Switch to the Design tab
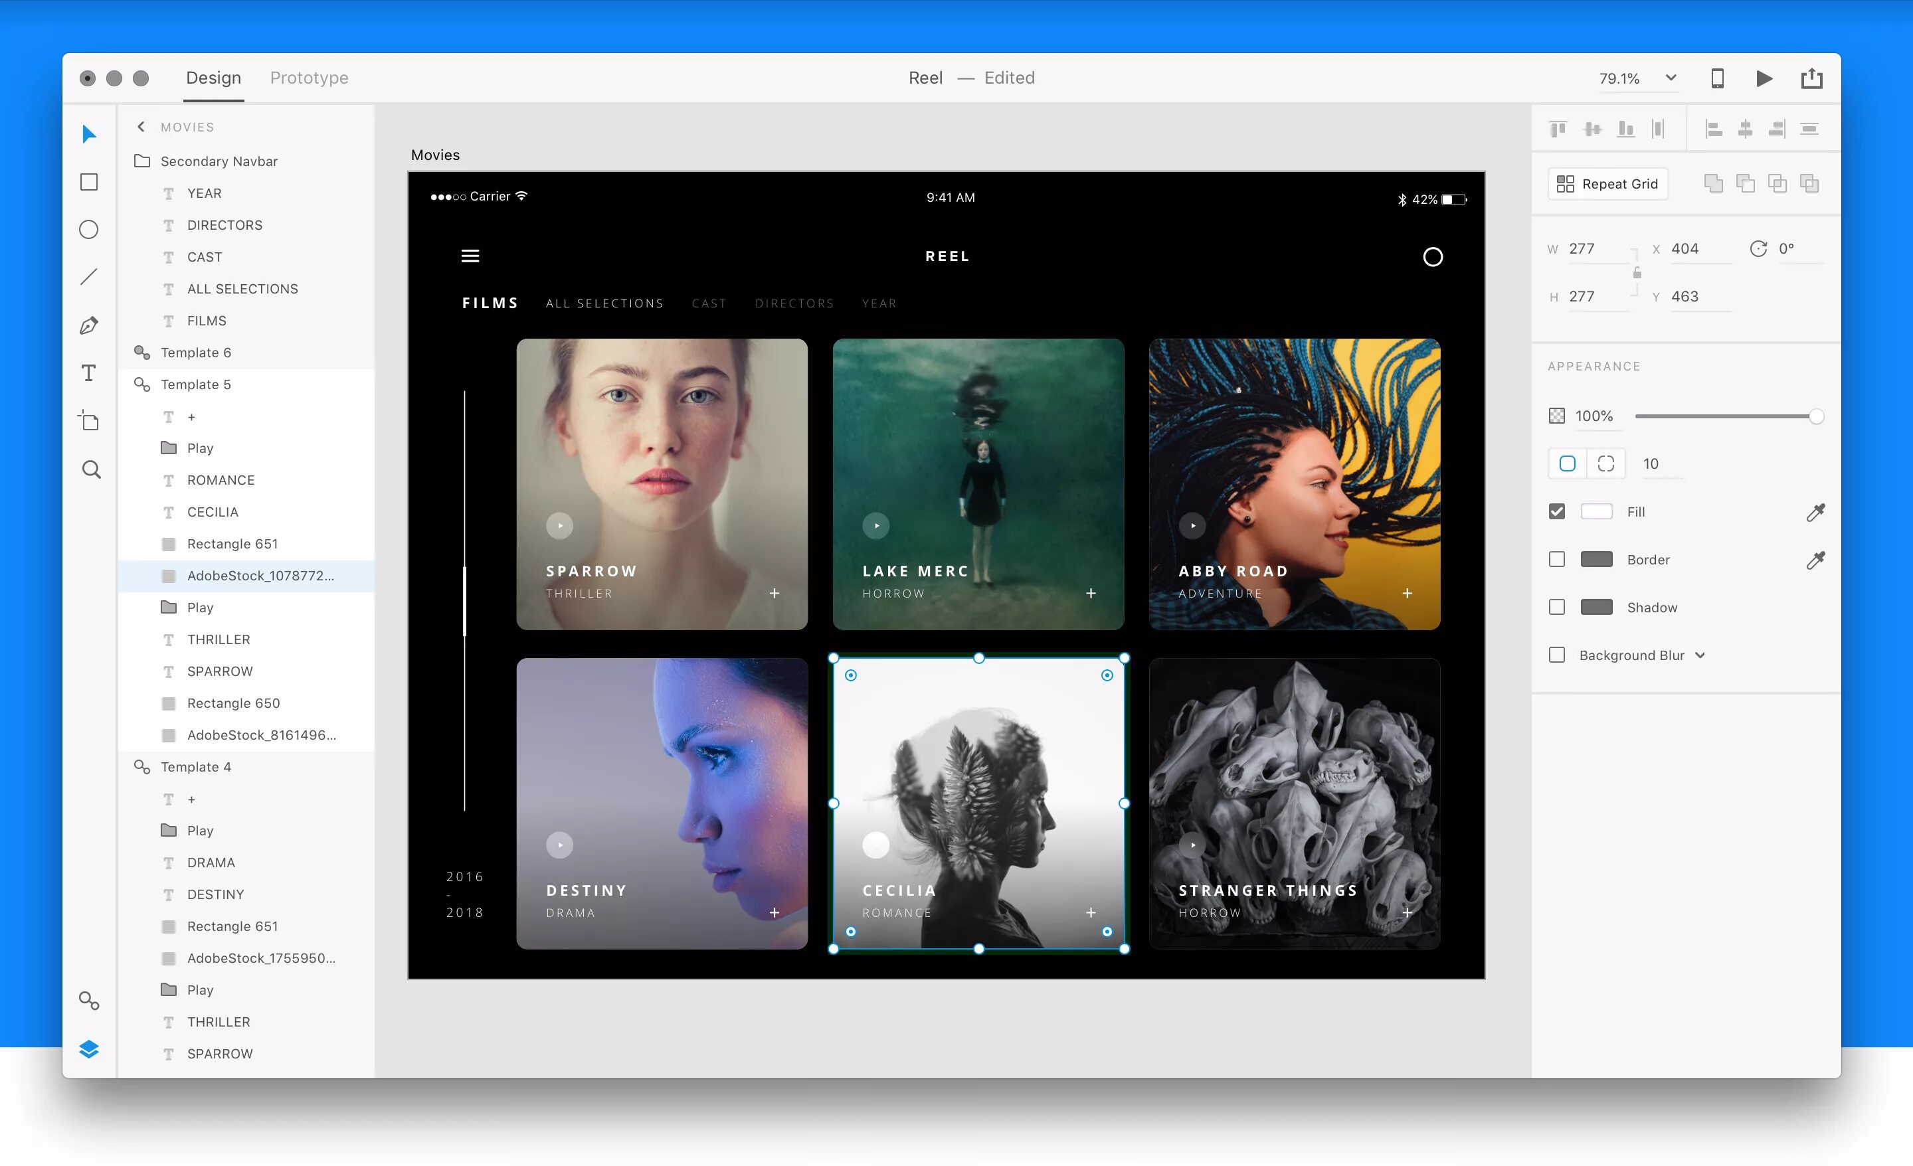This screenshot has height=1166, width=1913. [x=213, y=78]
